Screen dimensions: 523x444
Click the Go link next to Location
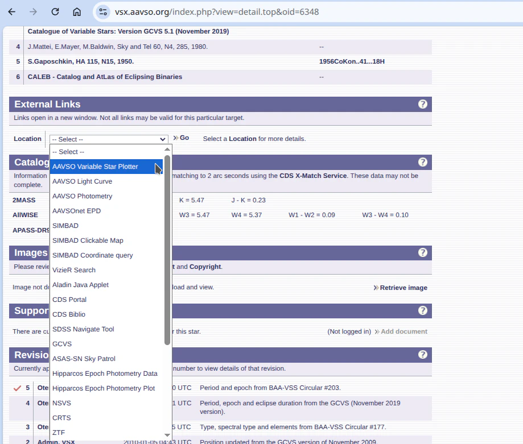(x=181, y=138)
